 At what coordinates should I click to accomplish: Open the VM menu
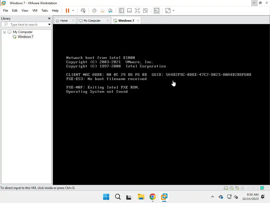(35, 11)
